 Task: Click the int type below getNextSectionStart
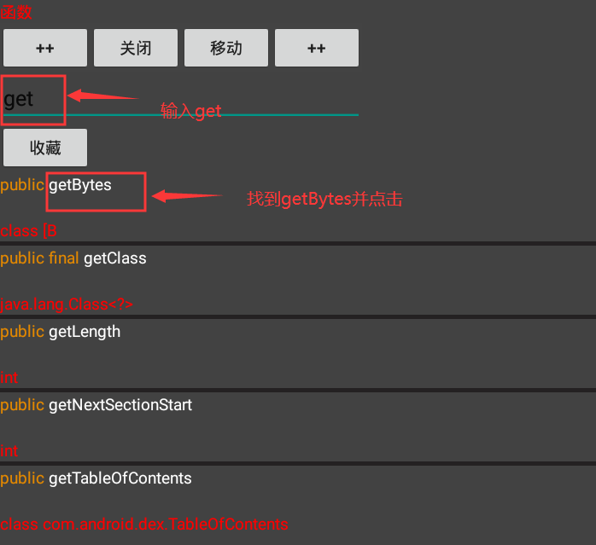(x=9, y=451)
